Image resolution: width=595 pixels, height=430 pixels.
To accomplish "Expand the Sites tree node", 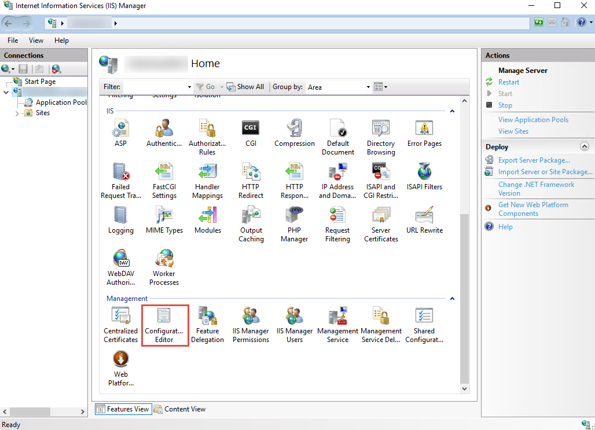I will (17, 113).
